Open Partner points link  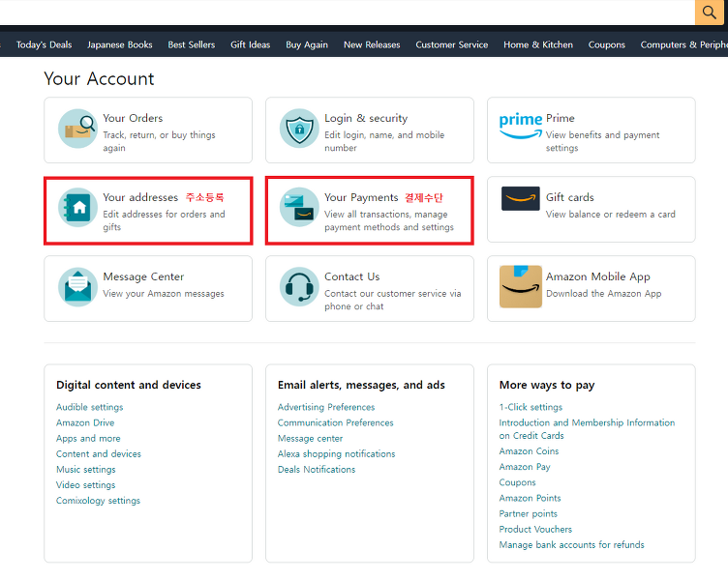(x=528, y=513)
